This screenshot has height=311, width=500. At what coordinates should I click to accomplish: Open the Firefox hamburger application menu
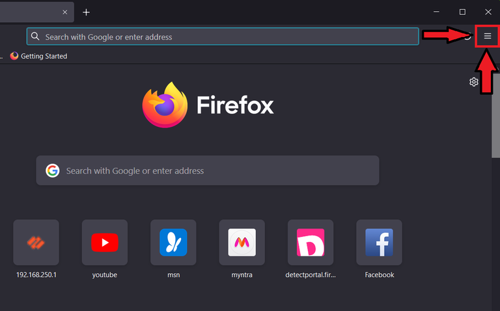coord(487,36)
